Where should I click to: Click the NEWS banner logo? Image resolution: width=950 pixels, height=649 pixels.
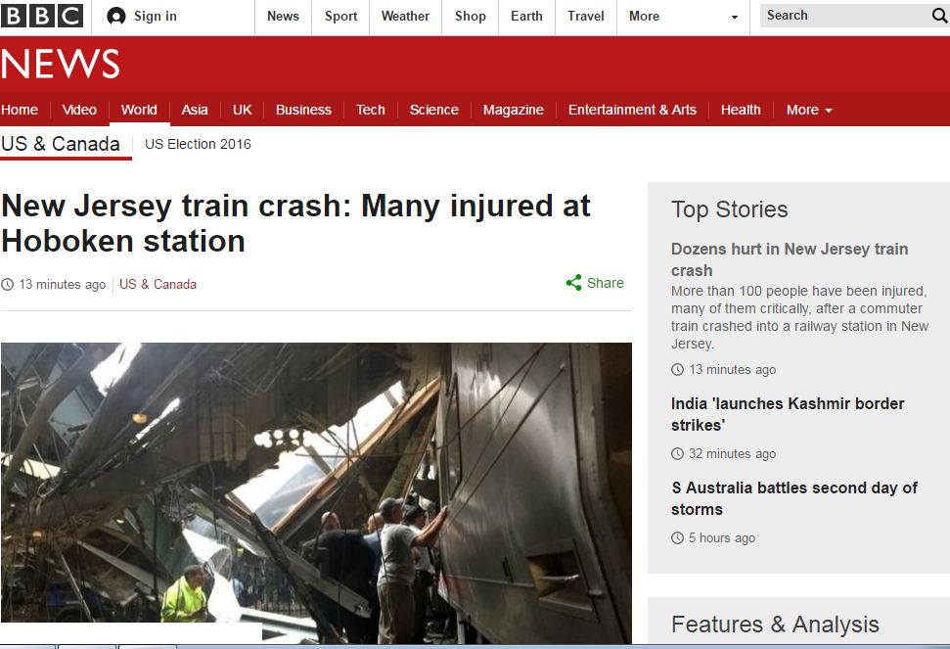click(x=60, y=64)
